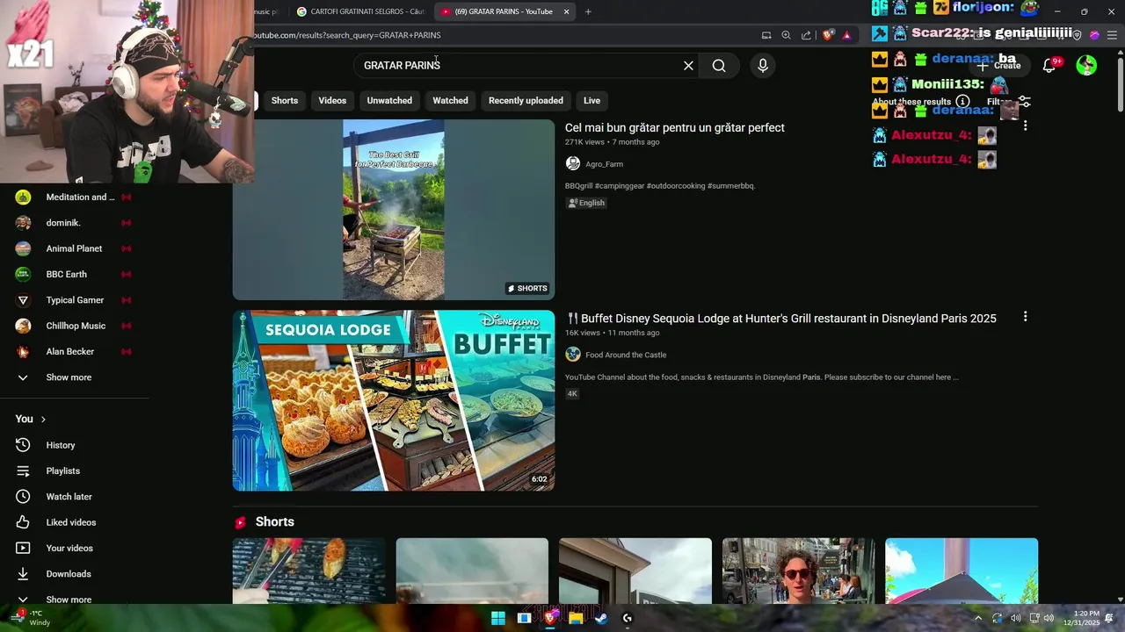The height and width of the screenshot is (632, 1125).
Task: Open File Explorer from the taskbar
Action: (x=576, y=618)
